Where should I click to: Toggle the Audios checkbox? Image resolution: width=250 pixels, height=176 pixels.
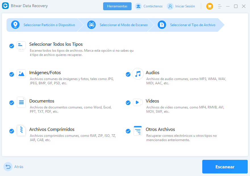(x=128, y=74)
